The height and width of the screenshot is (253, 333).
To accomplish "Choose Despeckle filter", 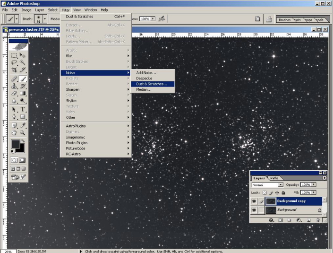I will click(153, 78).
